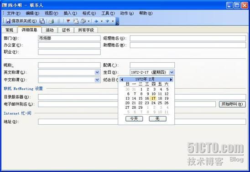Click the red follow-up flag icon
This screenshot has height=172, width=250.
tap(68, 21)
